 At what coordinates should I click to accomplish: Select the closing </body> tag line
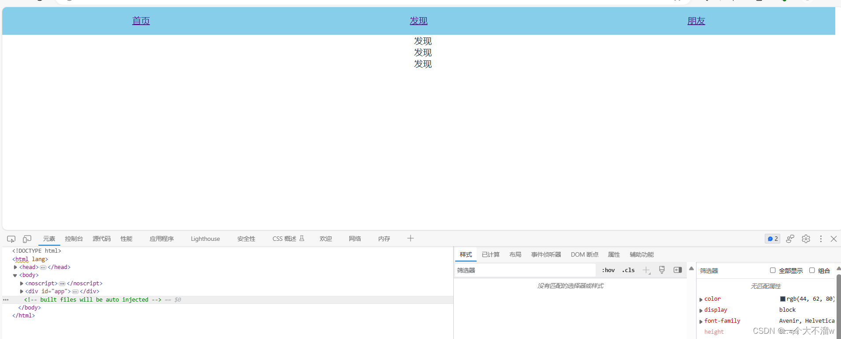[x=30, y=308]
